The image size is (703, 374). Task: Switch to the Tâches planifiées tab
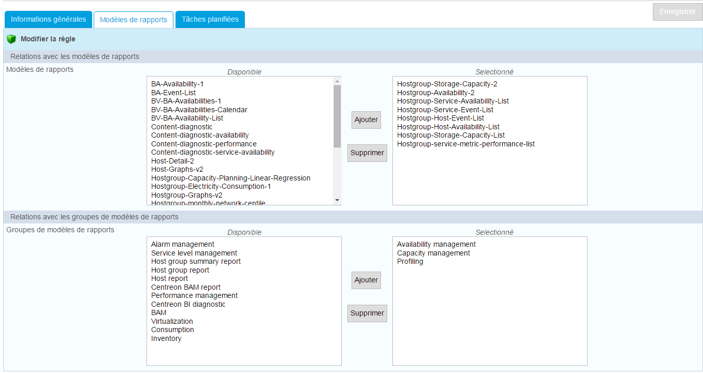[x=210, y=20]
